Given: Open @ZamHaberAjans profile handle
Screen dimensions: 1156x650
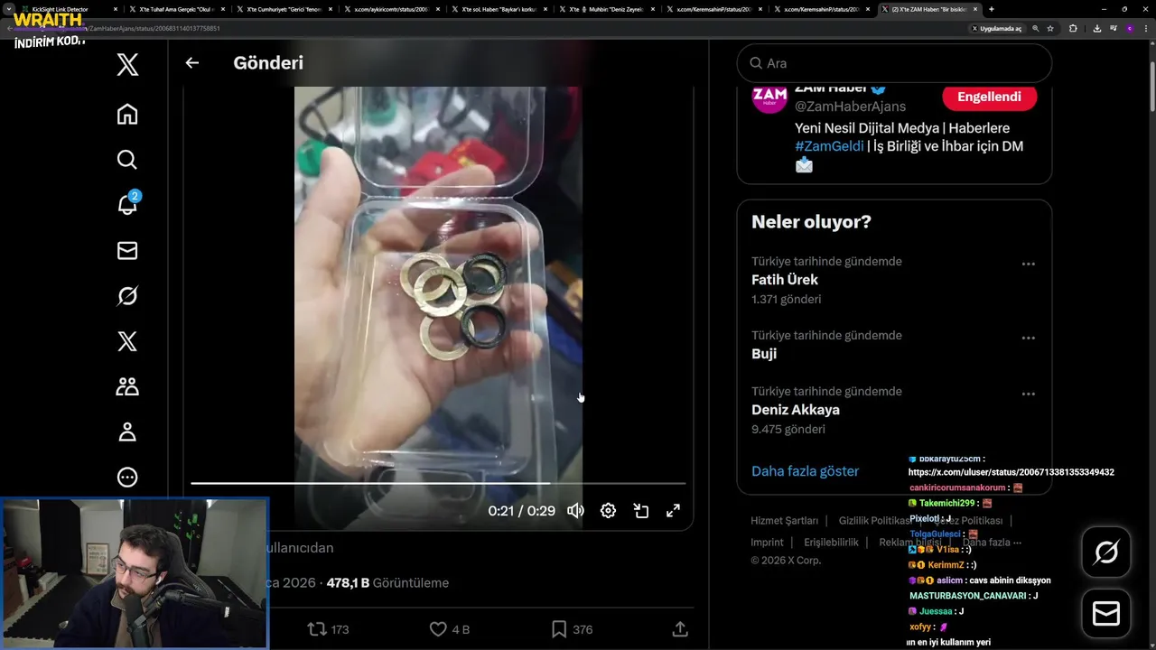Looking at the screenshot, I should point(850,107).
